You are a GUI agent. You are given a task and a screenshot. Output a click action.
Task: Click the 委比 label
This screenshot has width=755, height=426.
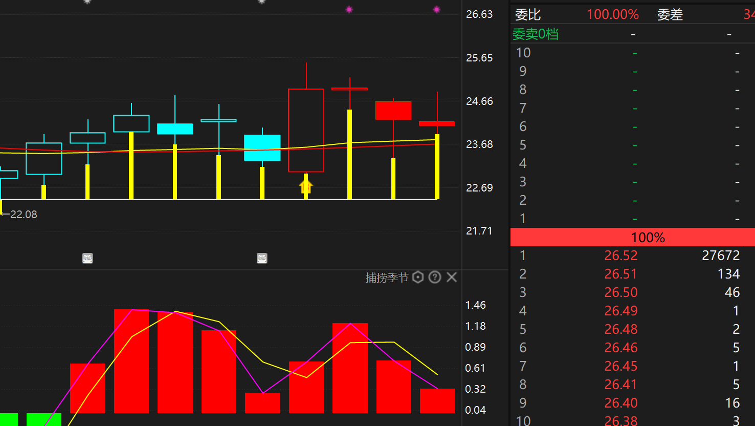pos(528,14)
